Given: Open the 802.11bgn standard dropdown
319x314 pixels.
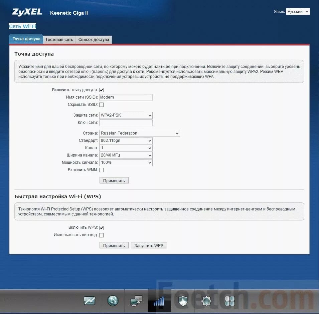Looking at the screenshot, I should (x=126, y=141).
